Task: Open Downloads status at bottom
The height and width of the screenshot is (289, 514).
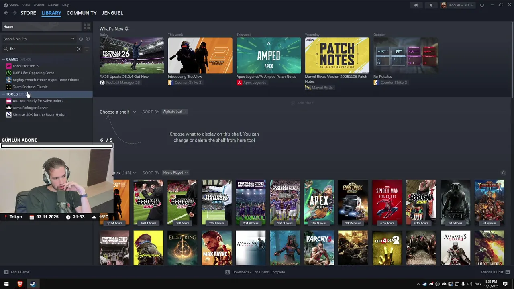Action: pyautogui.click(x=255, y=272)
